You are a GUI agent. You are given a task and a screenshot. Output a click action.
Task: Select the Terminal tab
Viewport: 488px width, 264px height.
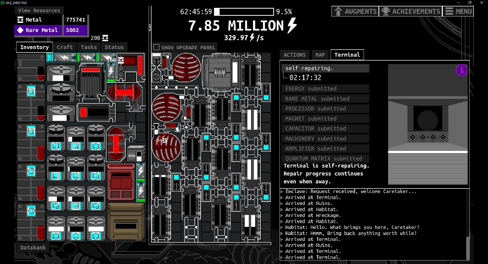[347, 55]
